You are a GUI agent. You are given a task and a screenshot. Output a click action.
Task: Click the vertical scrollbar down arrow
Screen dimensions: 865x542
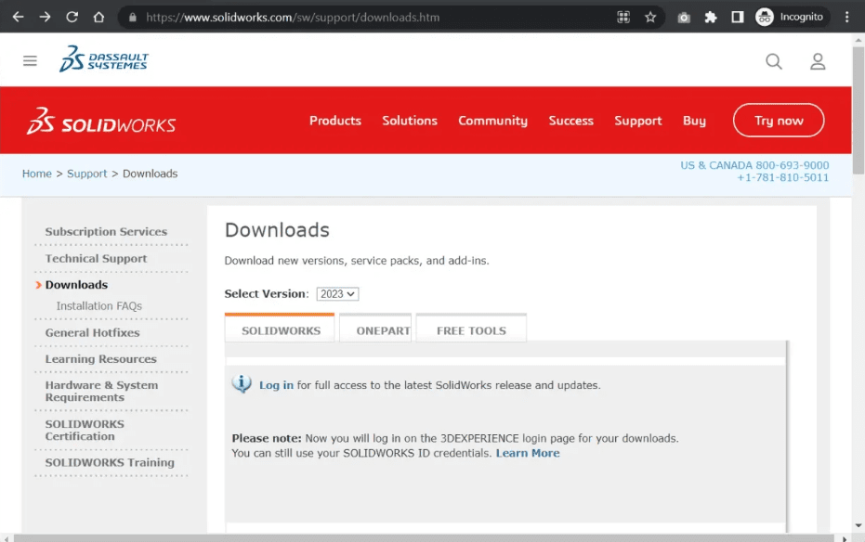858,525
